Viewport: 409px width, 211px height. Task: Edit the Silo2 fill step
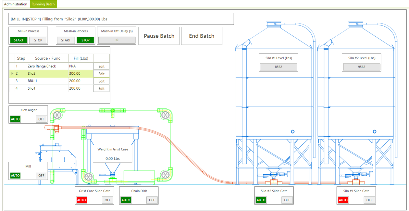101,74
